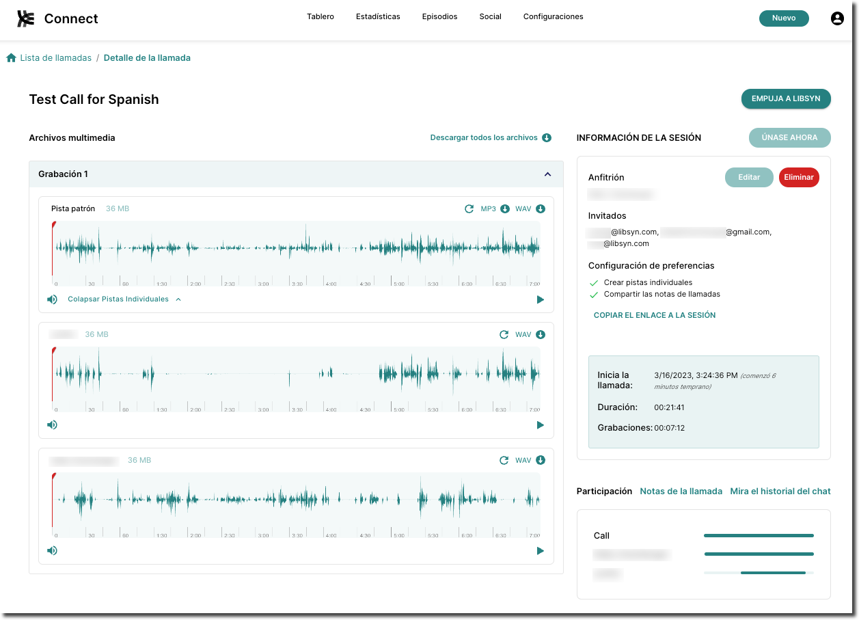This screenshot has height=620, width=859.
Task: Collapse individual tracks via Colapsar Pistas Individuales
Action: 124,299
